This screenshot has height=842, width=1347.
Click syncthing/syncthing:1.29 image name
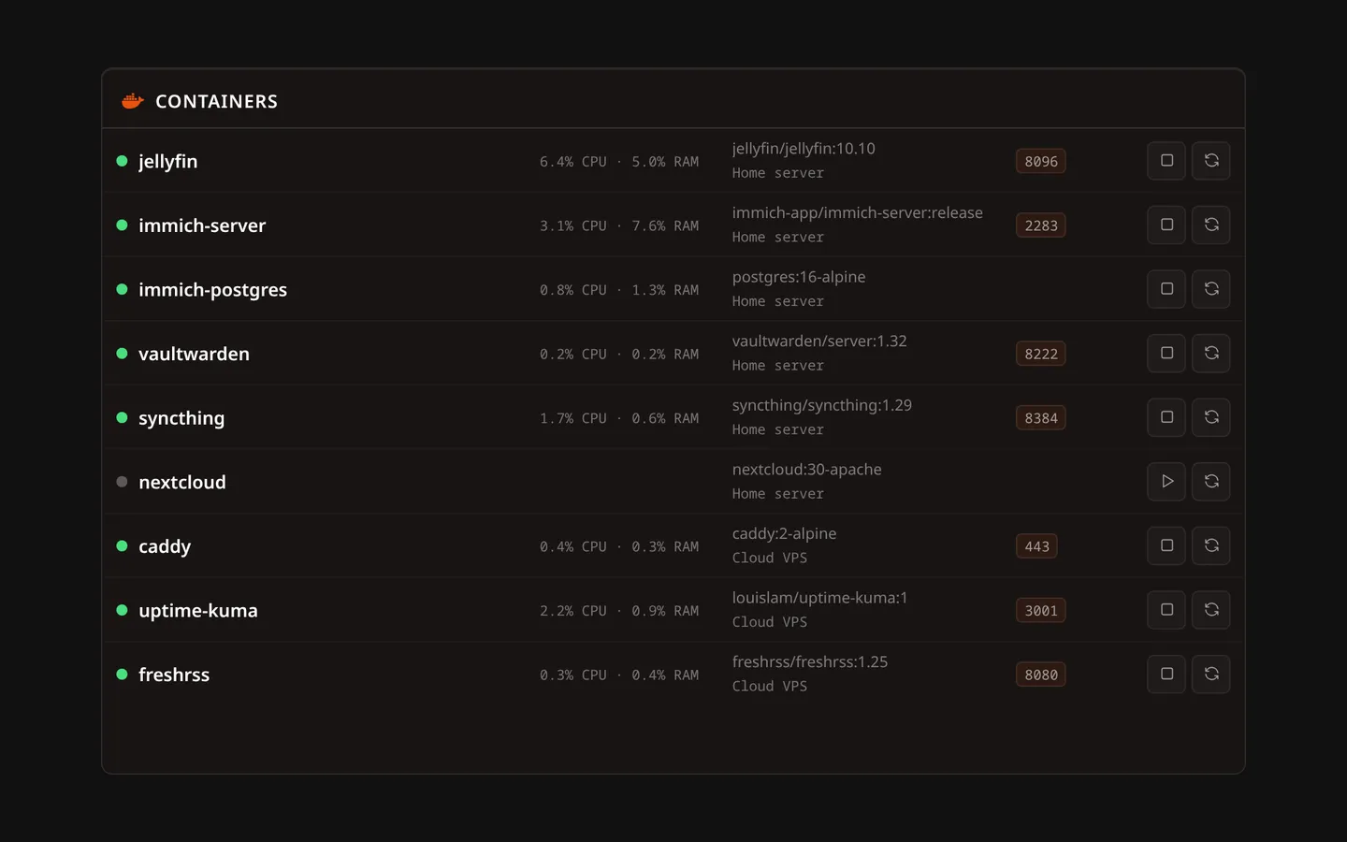coord(822,405)
